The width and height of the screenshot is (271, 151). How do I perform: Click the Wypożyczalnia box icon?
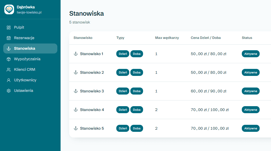point(9,59)
